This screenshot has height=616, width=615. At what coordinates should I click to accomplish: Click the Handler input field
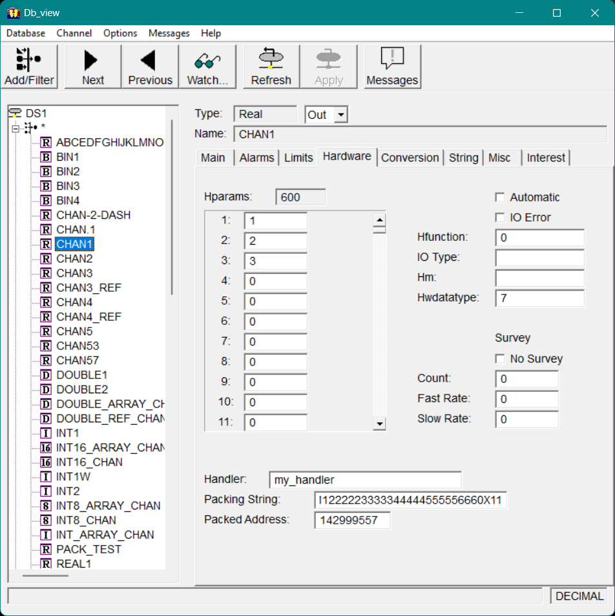(x=365, y=480)
